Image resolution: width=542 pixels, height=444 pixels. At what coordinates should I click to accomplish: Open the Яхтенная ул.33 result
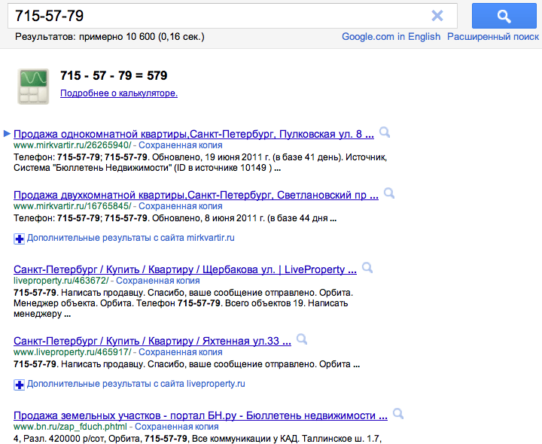[152, 341]
